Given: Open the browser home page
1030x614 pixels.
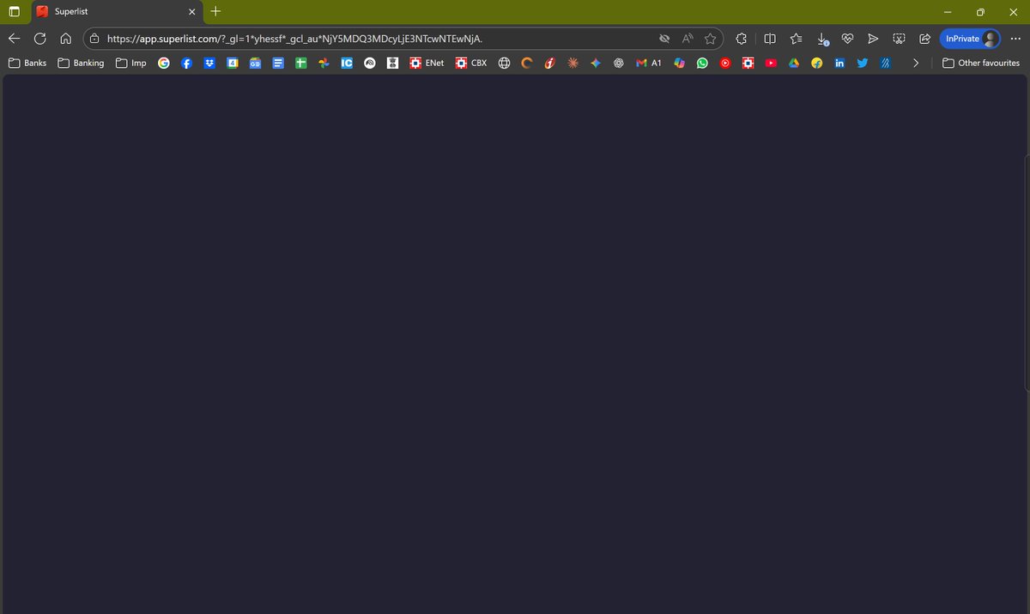Looking at the screenshot, I should [x=65, y=39].
